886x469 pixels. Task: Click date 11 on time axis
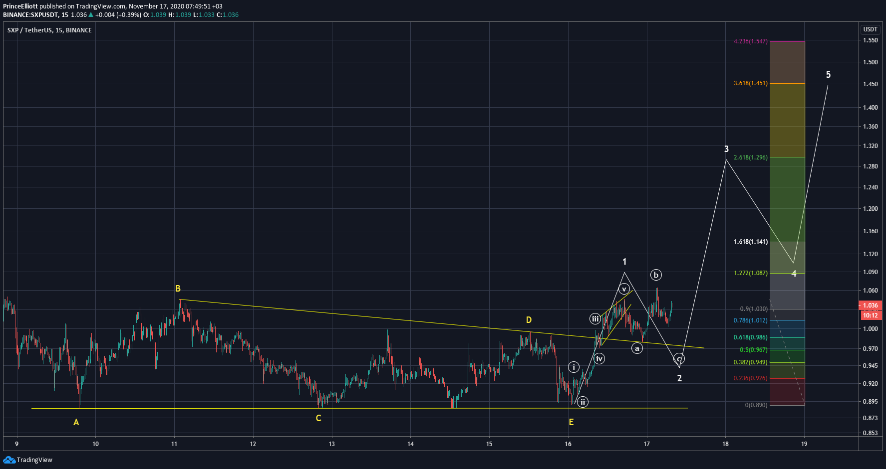pyautogui.click(x=174, y=444)
